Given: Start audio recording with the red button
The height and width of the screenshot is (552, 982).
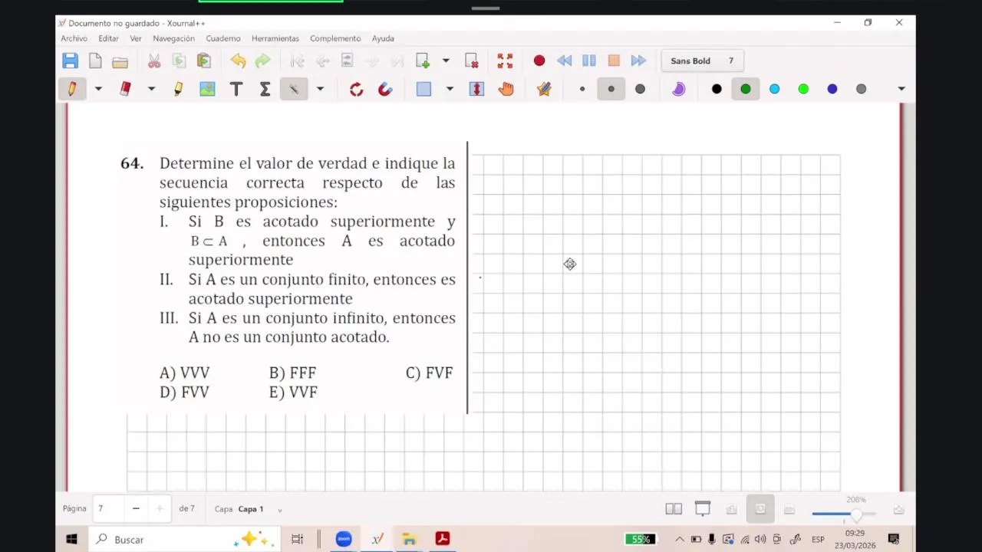Looking at the screenshot, I should point(539,61).
